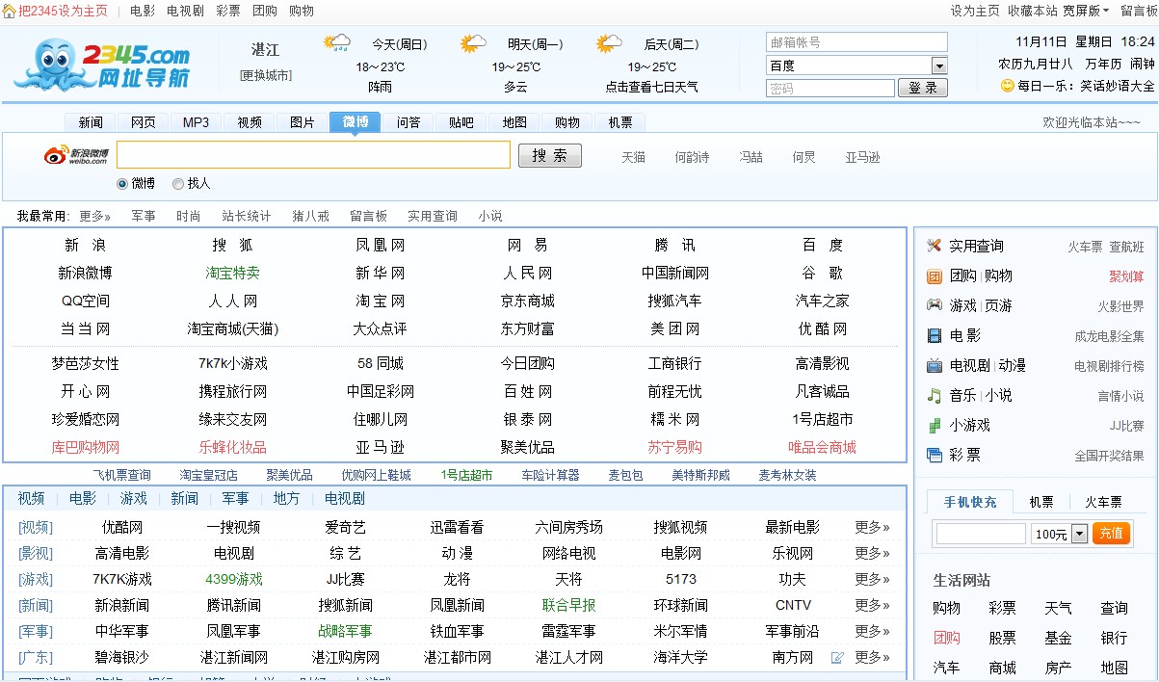Viewport: 1159px width, 682px height.
Task: Click the 登录 login button
Action: (923, 88)
